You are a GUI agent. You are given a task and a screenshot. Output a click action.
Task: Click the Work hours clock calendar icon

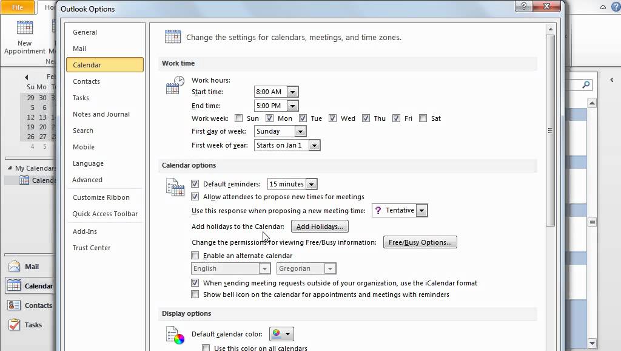pos(175,85)
